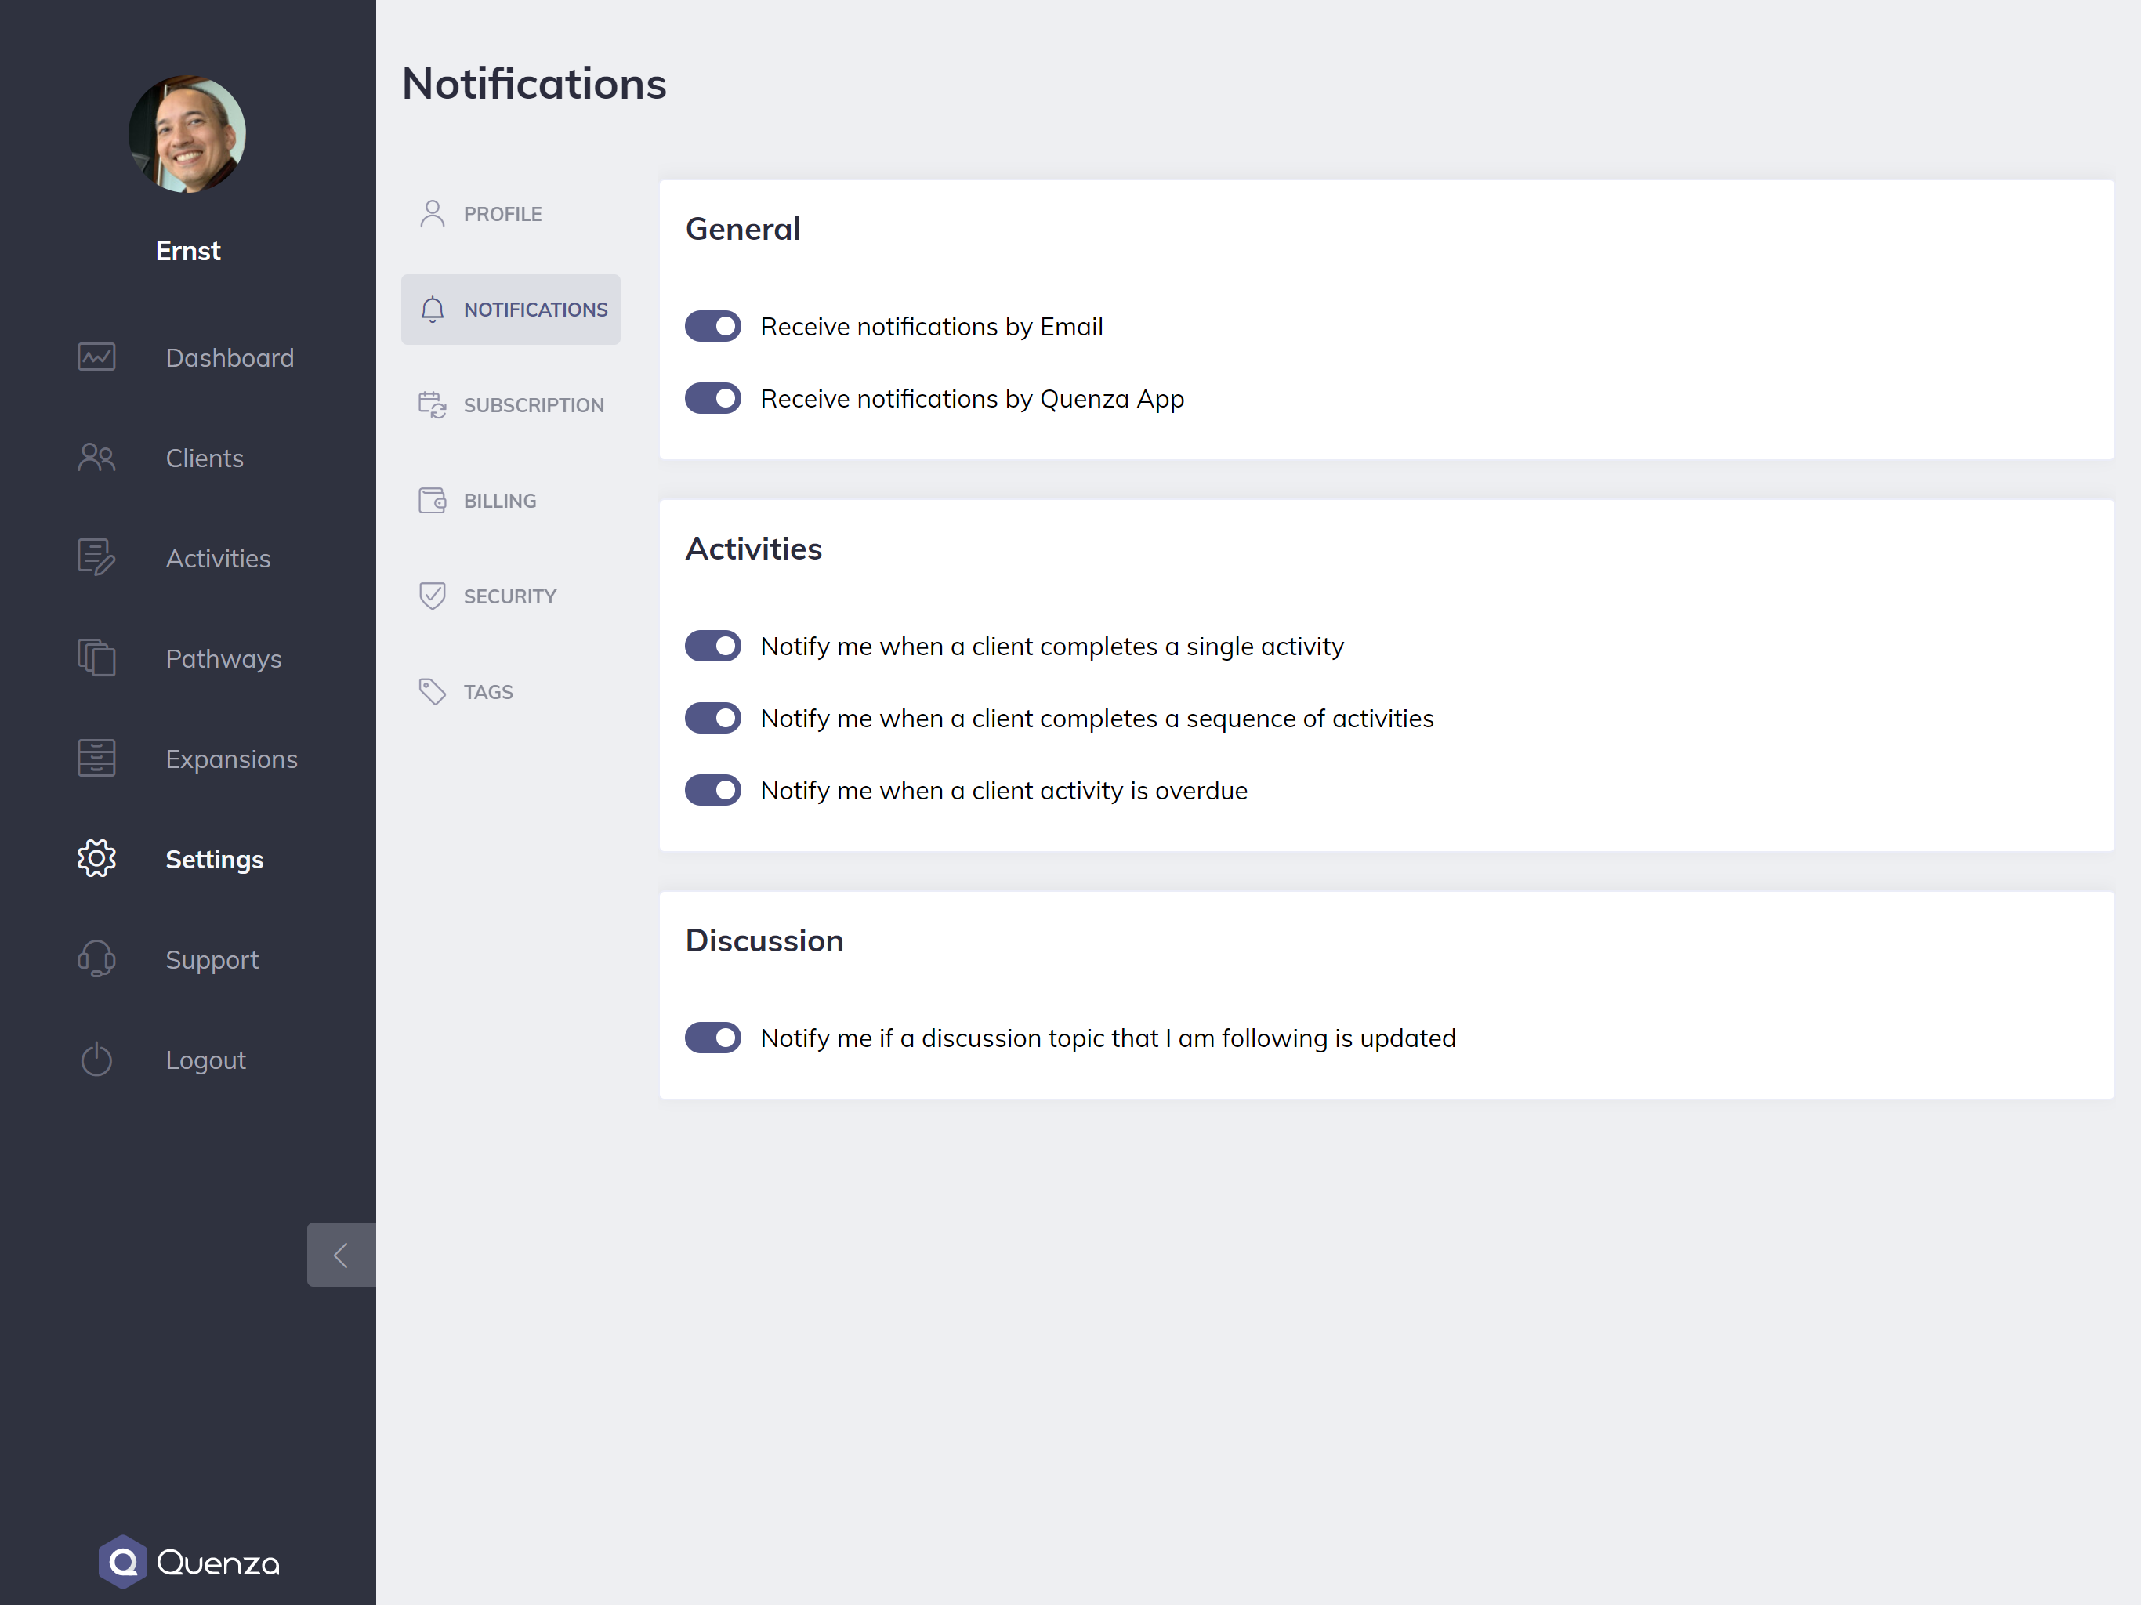Click the Tags label icon
Screen dimensions: 2141x1605
click(432, 691)
